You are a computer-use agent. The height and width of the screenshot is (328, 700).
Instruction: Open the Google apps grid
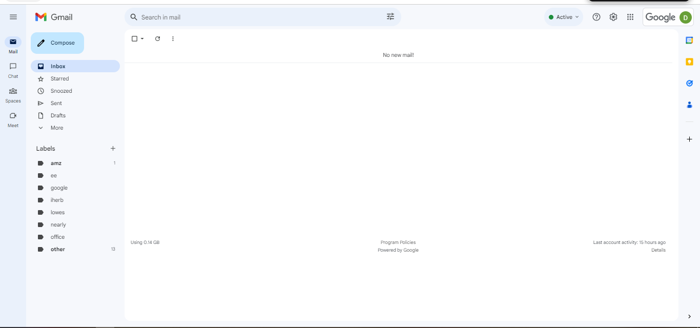point(630,17)
